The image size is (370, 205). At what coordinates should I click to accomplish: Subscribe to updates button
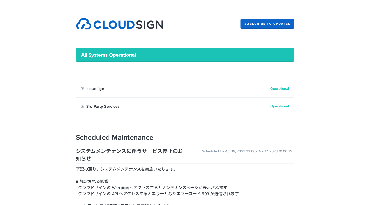tap(267, 24)
